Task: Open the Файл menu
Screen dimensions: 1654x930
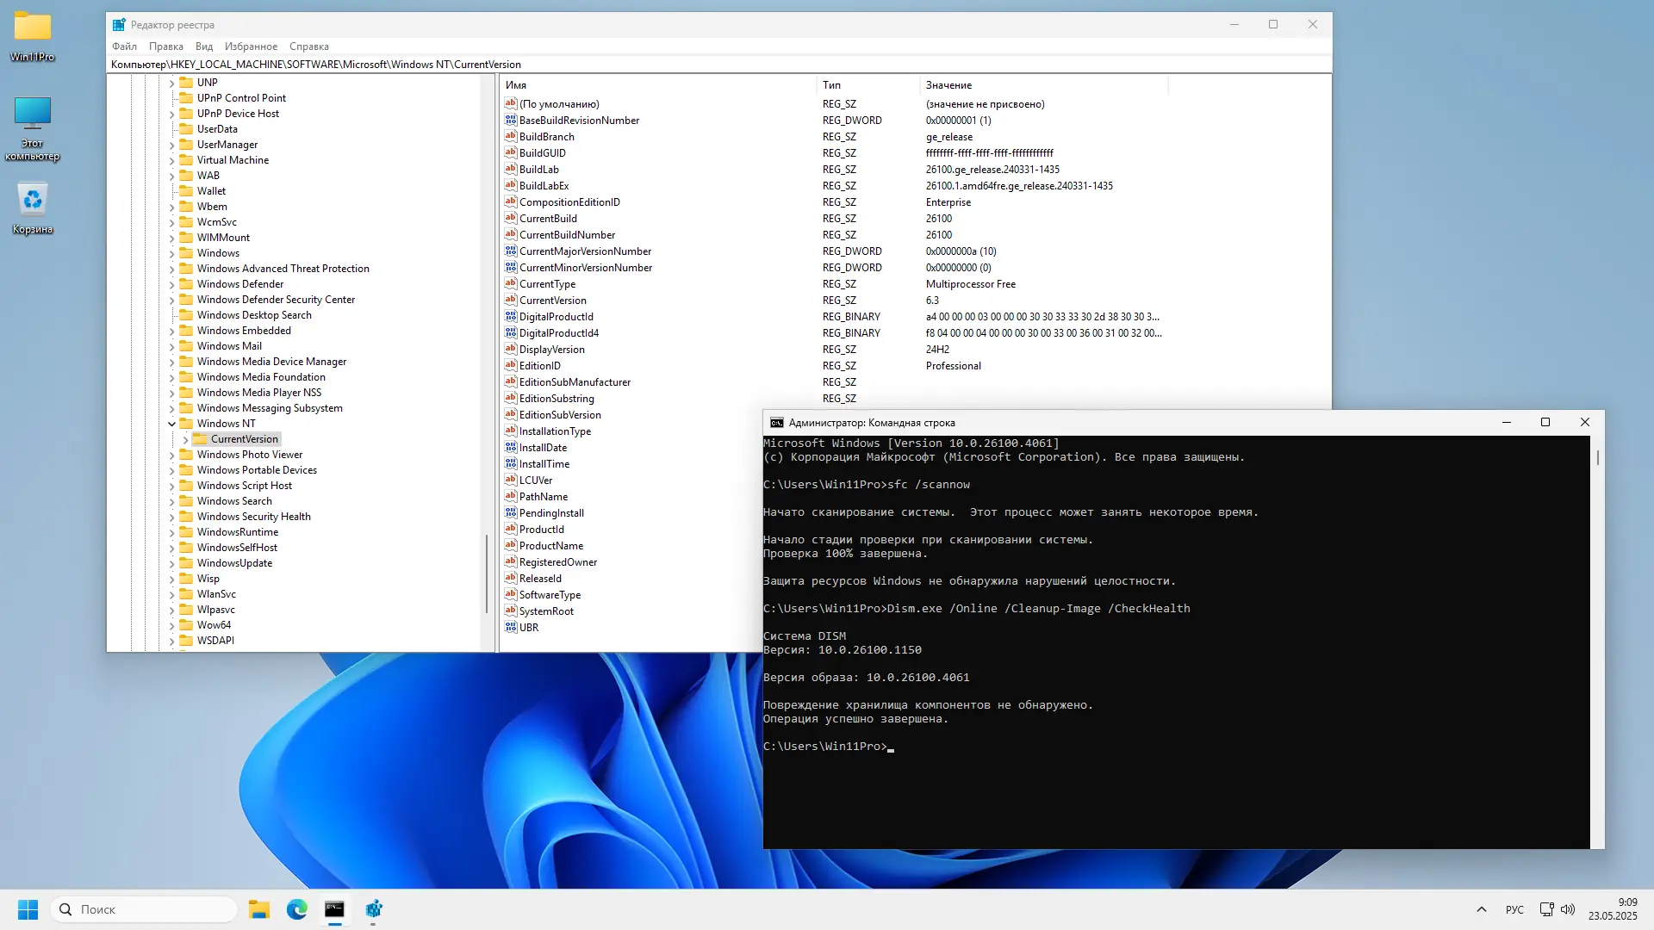Action: tap(124, 46)
